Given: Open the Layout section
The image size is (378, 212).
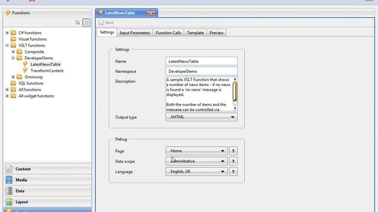Looking at the screenshot, I should coord(47,202).
